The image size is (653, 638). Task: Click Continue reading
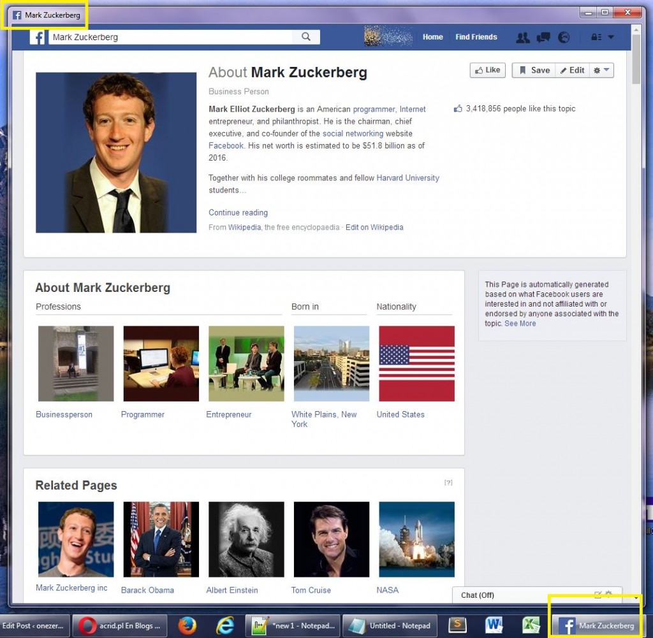(x=238, y=213)
